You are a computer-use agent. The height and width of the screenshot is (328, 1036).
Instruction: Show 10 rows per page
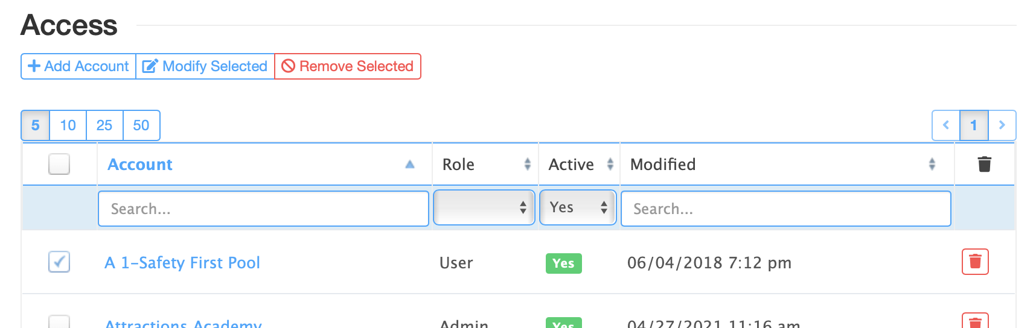[x=68, y=125]
